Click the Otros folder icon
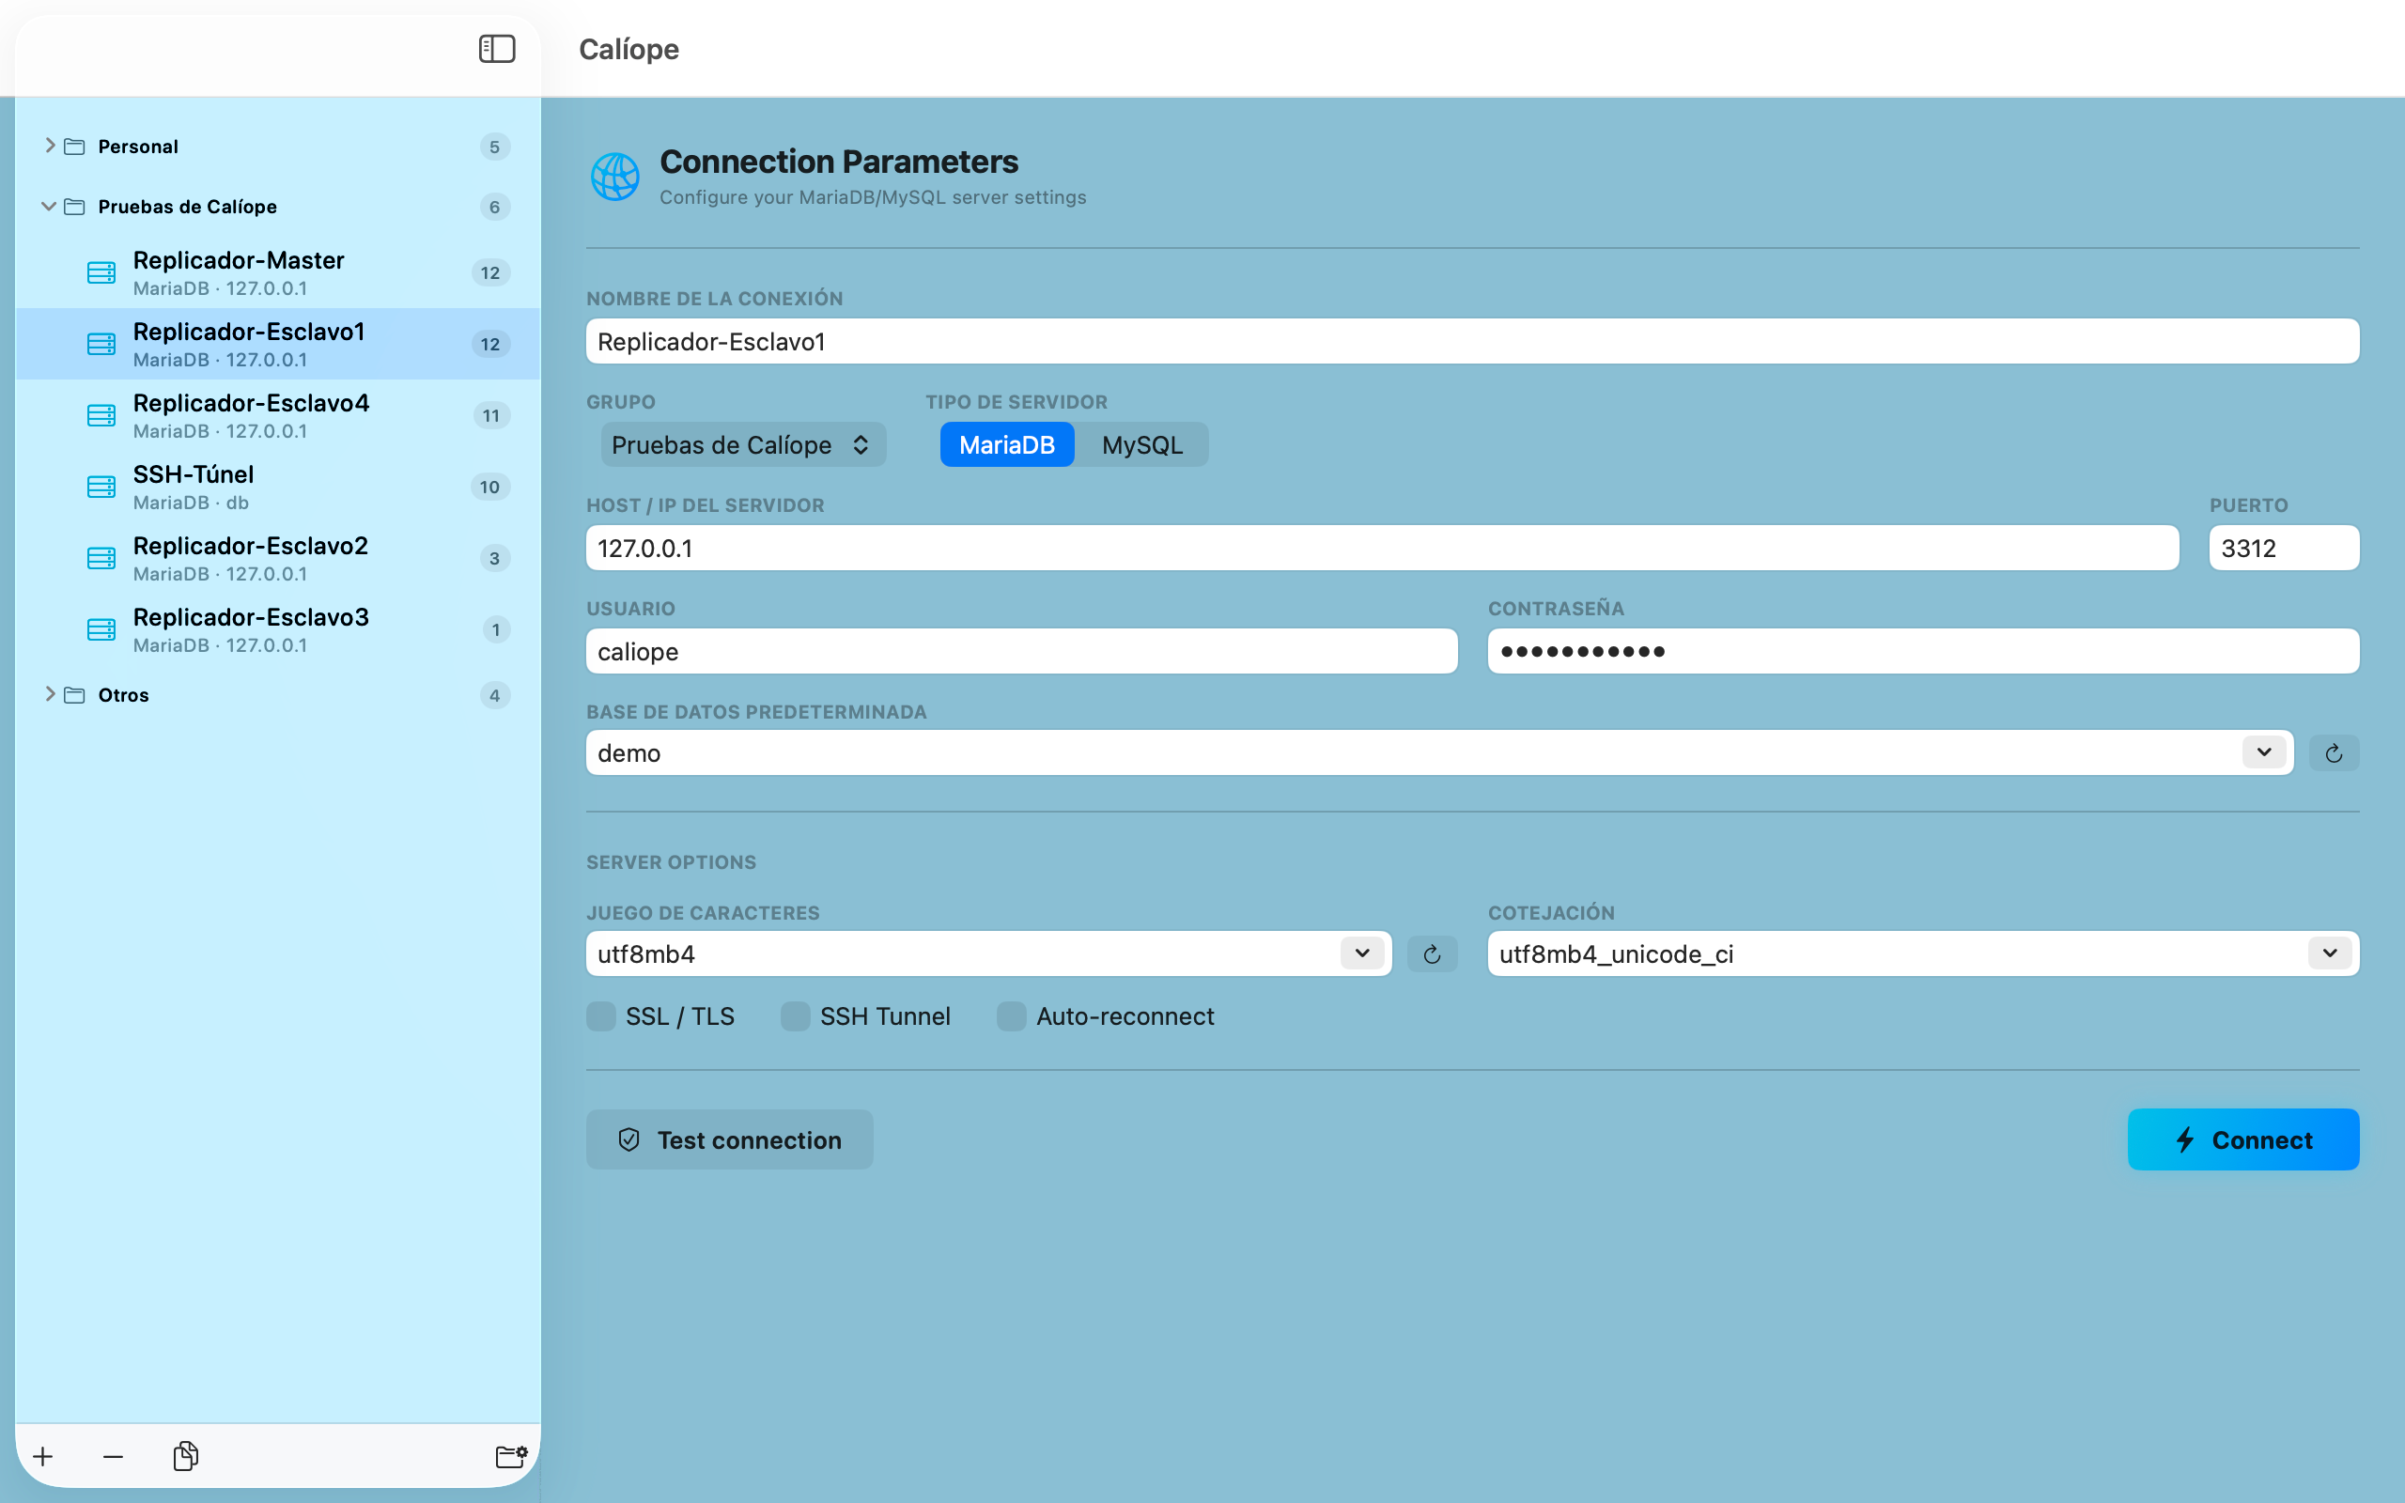The image size is (2405, 1503). pyautogui.click(x=74, y=695)
